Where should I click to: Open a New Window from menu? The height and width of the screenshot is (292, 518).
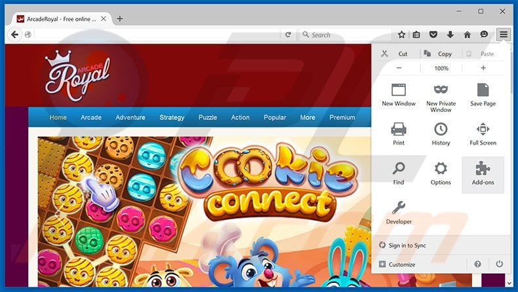coord(399,95)
